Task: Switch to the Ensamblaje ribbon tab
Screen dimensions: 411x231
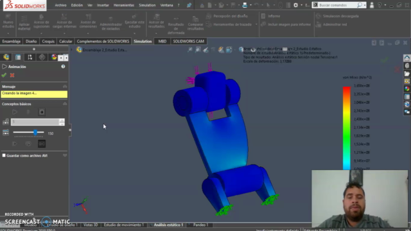Action: point(12,41)
